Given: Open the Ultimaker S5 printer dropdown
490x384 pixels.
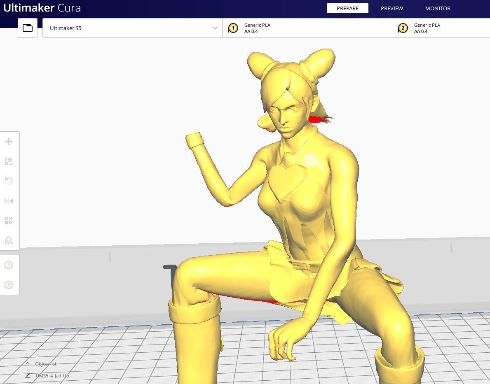Looking at the screenshot, I should tap(132, 28).
